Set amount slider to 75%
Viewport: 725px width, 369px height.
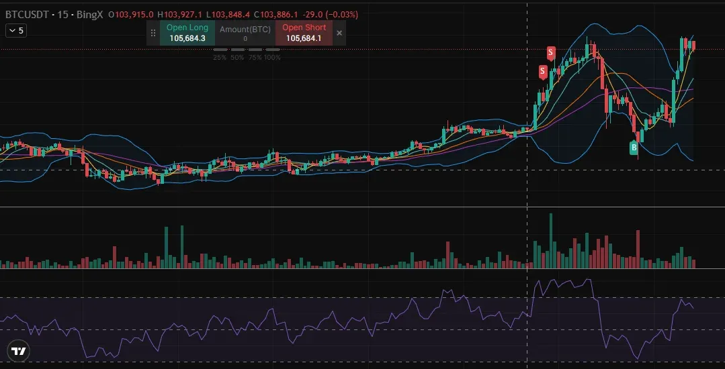[254, 57]
